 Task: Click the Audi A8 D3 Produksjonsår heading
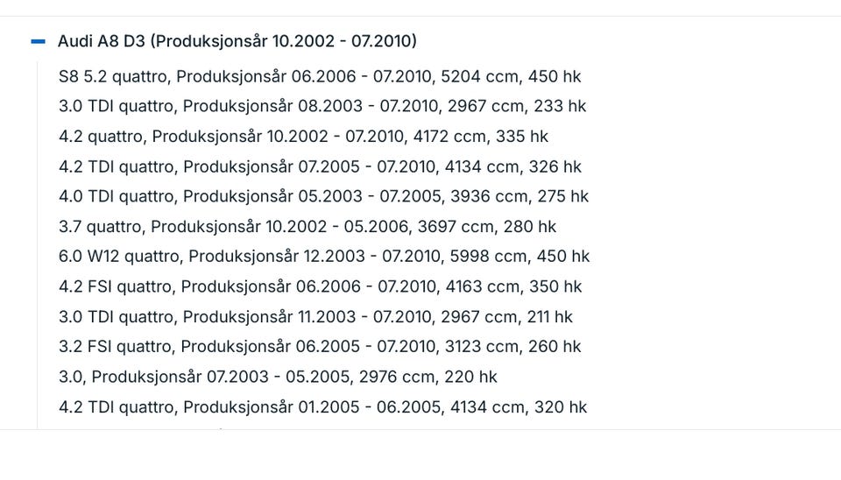(237, 41)
